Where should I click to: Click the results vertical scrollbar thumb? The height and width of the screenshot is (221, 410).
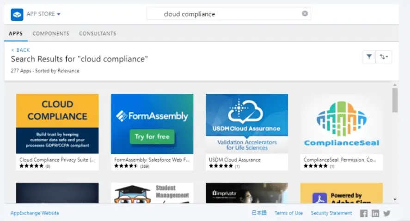click(395, 100)
